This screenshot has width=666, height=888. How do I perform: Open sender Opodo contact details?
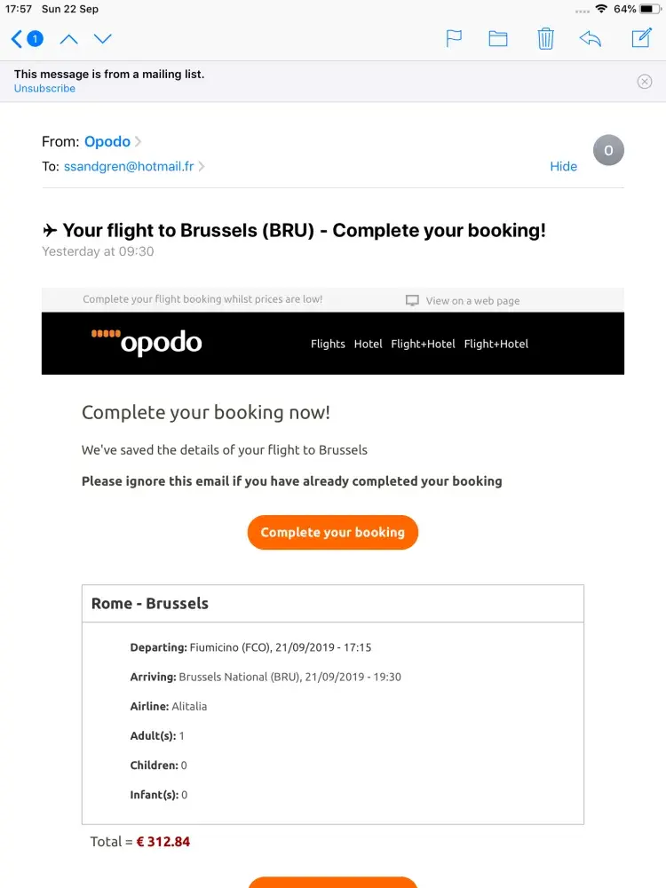click(107, 142)
